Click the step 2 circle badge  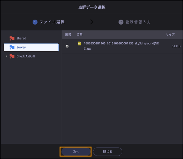tap(121, 22)
